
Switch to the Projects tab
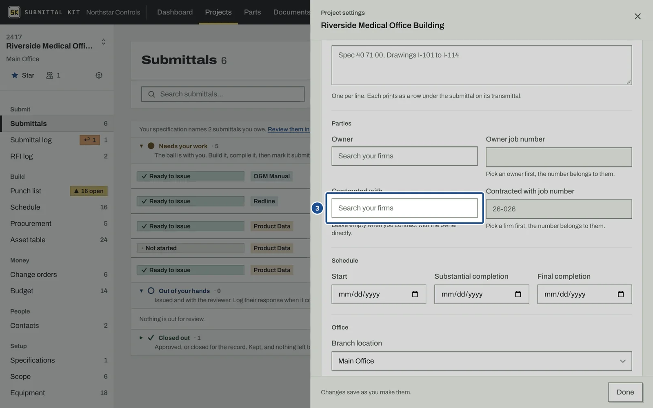tap(218, 12)
